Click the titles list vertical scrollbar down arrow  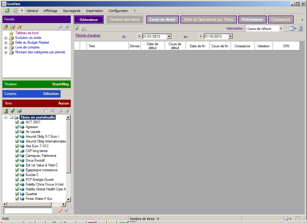click(x=68, y=199)
